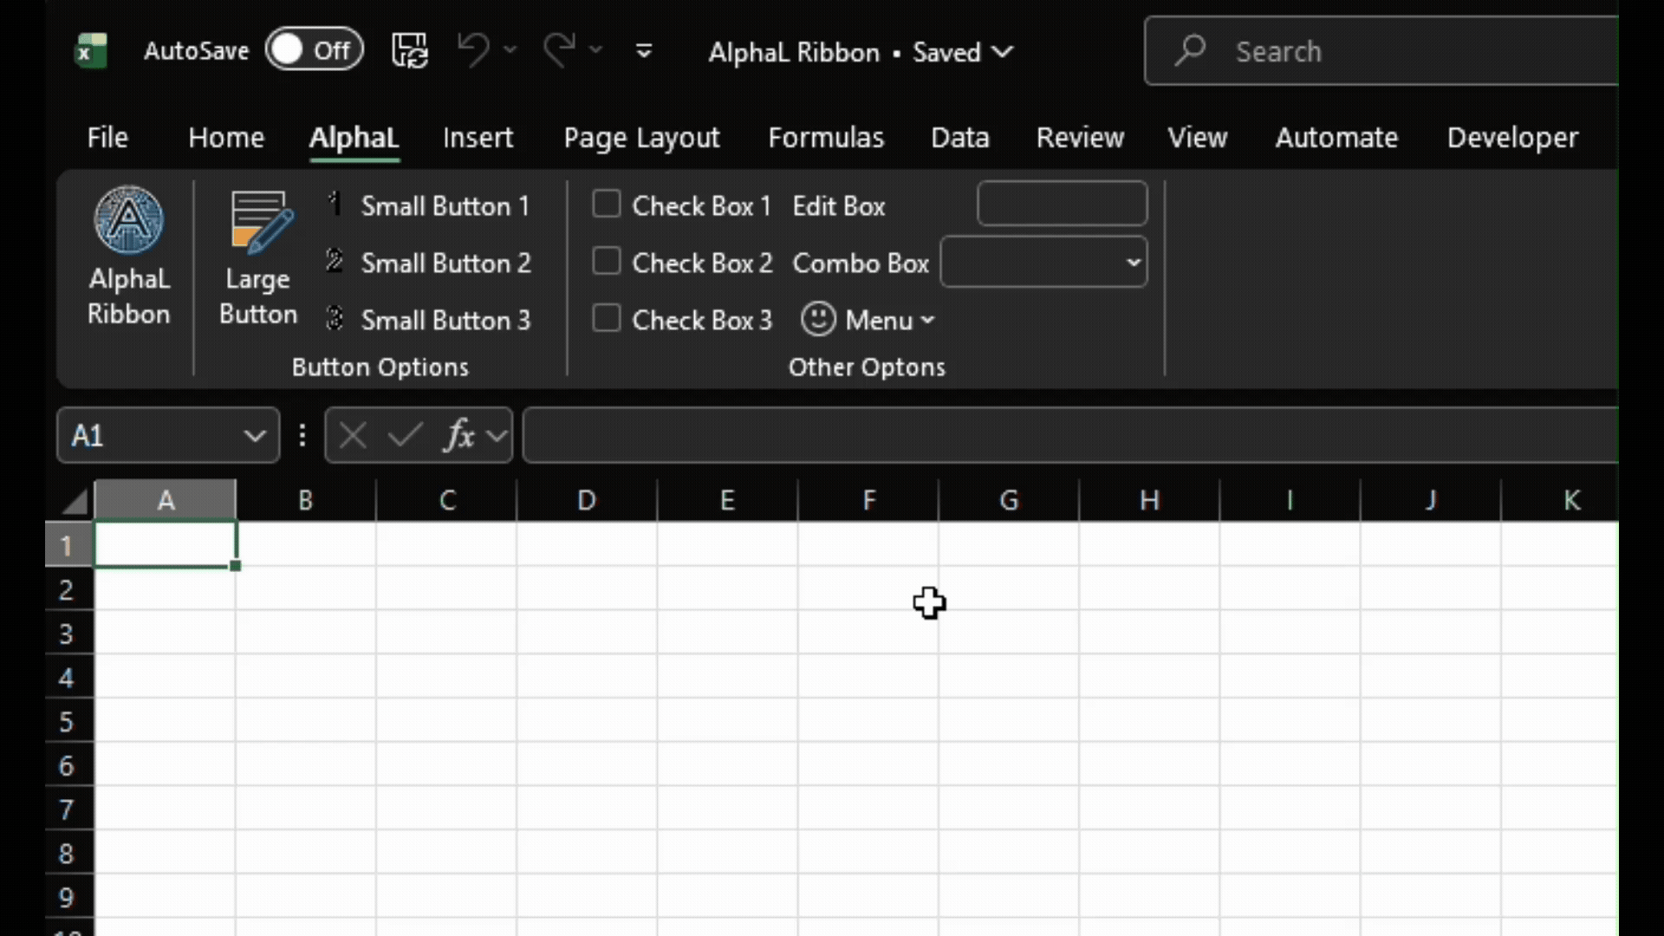The height and width of the screenshot is (936, 1664).
Task: Enable Check Box 1
Action: 607,203
